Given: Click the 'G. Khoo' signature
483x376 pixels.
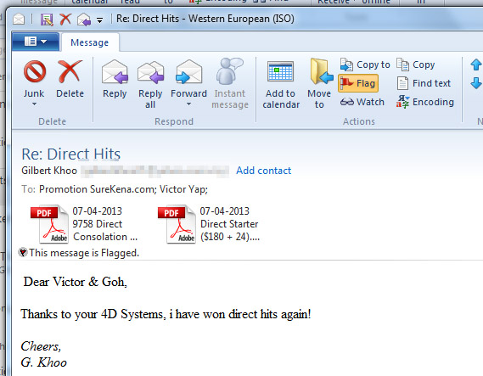Looking at the screenshot, I should [x=43, y=362].
